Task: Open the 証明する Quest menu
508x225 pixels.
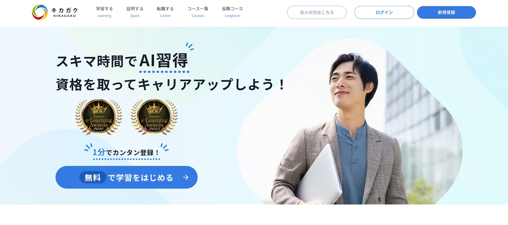Action: pos(135,12)
